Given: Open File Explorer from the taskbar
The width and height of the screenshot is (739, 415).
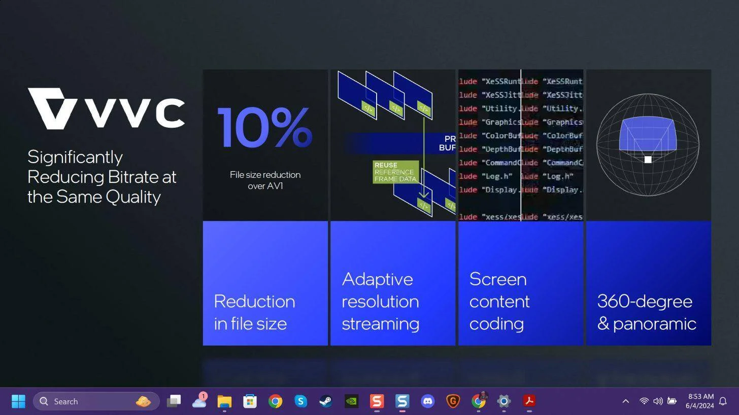Looking at the screenshot, I should click(224, 401).
